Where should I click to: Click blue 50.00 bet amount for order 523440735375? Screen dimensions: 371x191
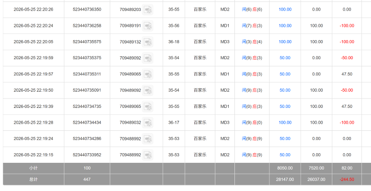click(285, 58)
